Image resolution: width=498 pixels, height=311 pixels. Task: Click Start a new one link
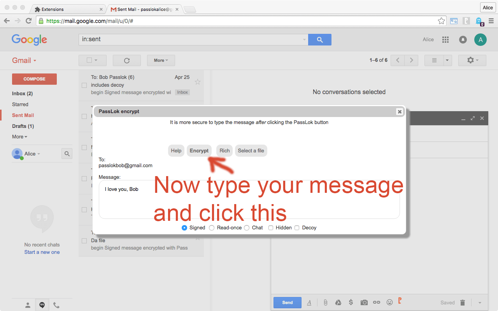point(42,252)
